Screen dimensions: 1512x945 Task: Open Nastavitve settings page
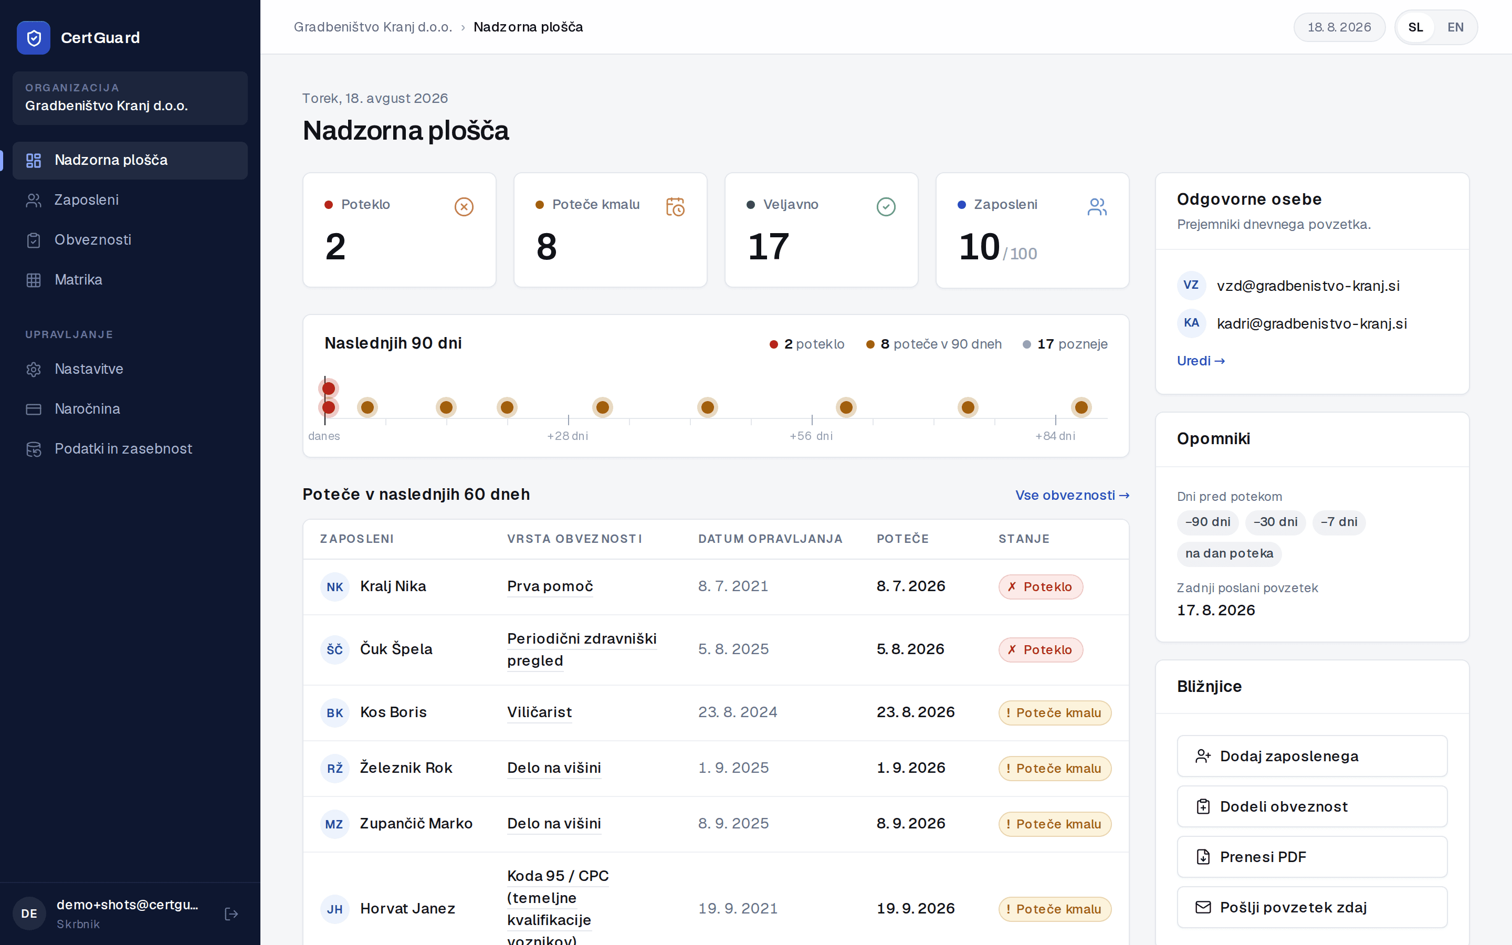point(130,370)
